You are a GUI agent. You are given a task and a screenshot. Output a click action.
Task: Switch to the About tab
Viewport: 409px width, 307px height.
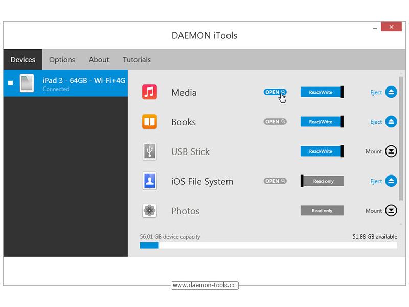coord(99,59)
